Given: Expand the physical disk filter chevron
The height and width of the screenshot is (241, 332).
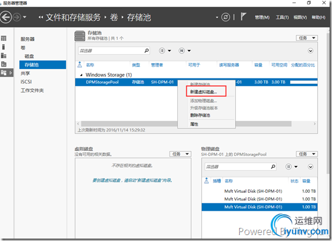Looking at the screenshot, I should point(311,167).
